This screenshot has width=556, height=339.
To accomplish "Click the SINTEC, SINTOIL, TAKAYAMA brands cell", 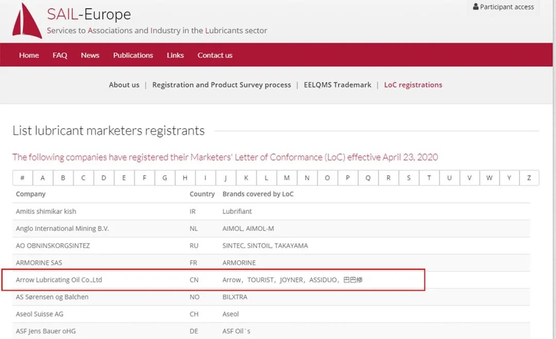I will pyautogui.click(x=265, y=246).
